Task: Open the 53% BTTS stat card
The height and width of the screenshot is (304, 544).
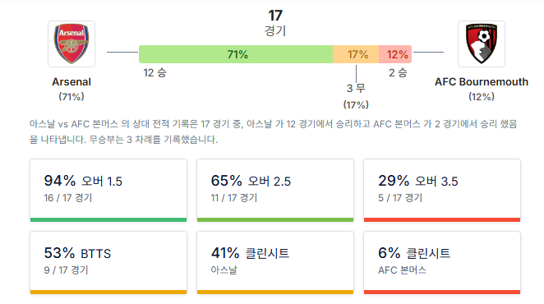Action: coord(108,263)
